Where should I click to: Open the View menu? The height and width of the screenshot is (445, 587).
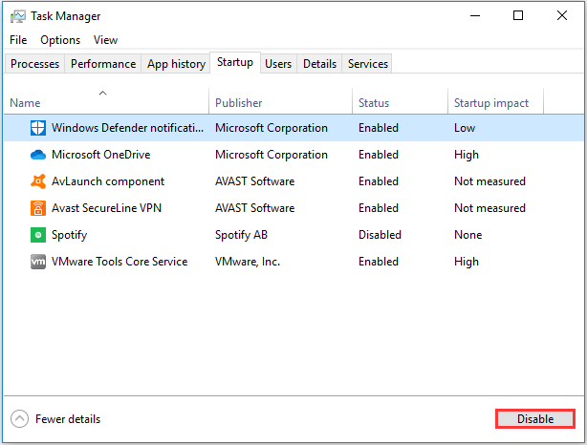pos(105,40)
